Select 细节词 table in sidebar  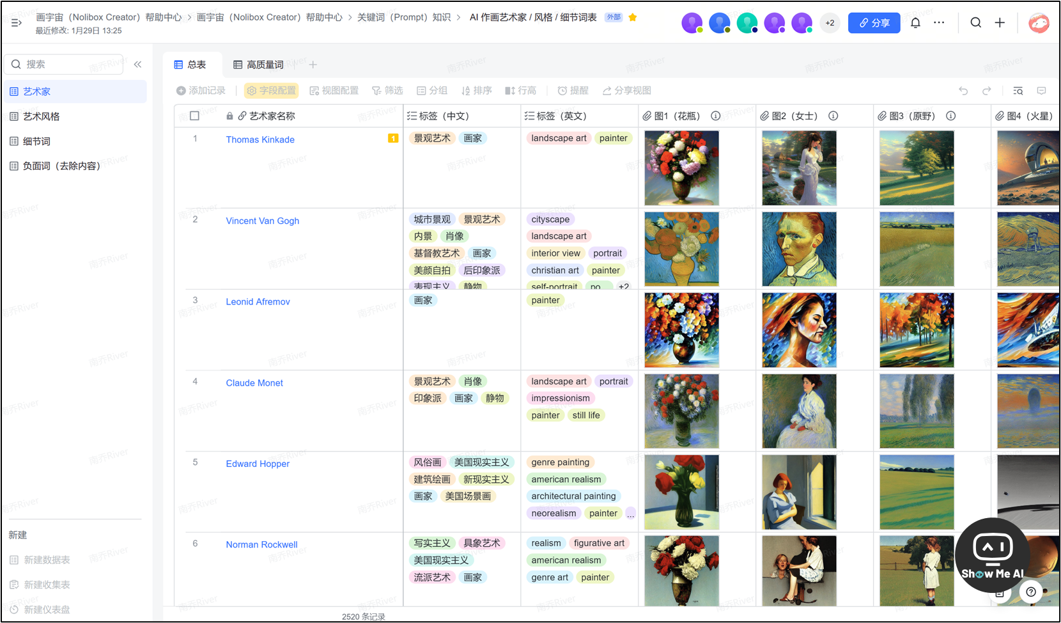pyautogui.click(x=76, y=141)
